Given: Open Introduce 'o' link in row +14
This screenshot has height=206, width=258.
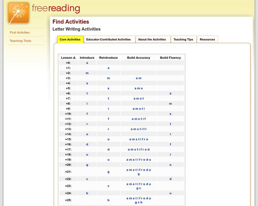Looking at the screenshot, I should click(87, 134).
